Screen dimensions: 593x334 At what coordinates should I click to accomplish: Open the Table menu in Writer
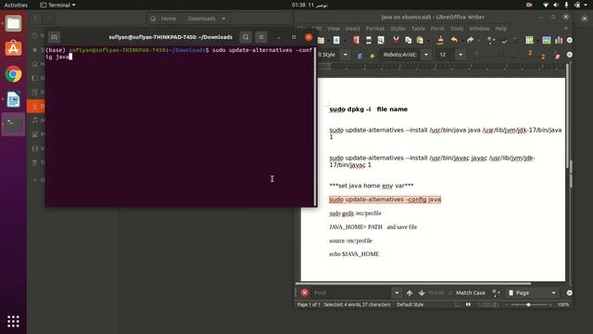[418, 29]
